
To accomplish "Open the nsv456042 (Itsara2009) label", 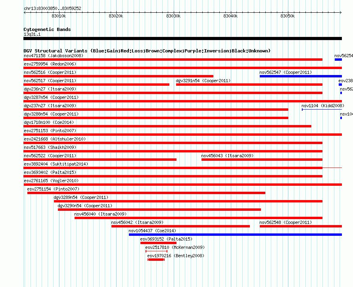I will 137,222.
